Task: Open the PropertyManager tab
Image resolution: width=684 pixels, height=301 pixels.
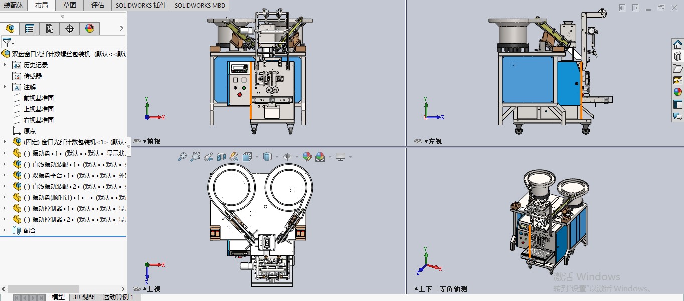Action: click(x=30, y=29)
